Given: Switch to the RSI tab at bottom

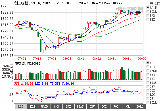Looking at the screenshot, I should tap(21, 106).
